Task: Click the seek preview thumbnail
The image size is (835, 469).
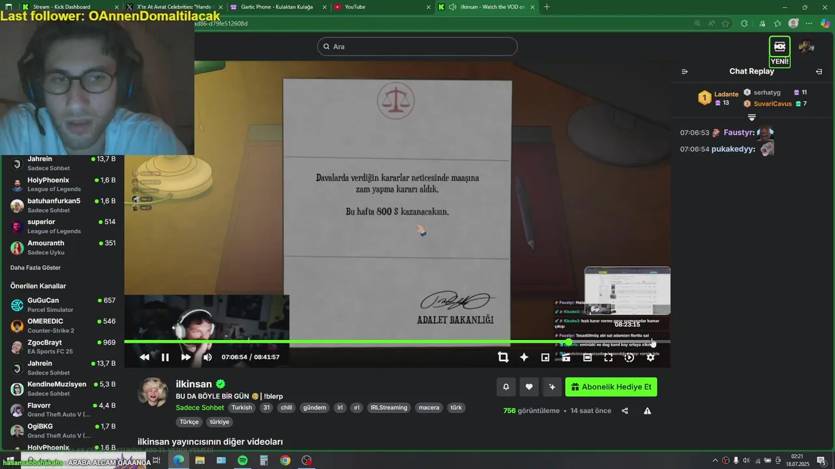Action: click(628, 291)
